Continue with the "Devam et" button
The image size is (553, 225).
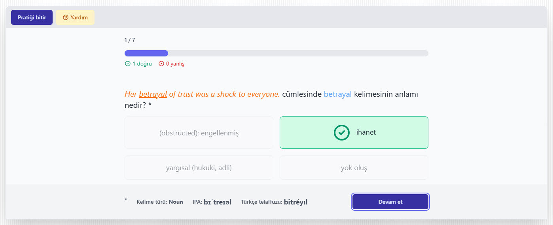pyautogui.click(x=390, y=202)
